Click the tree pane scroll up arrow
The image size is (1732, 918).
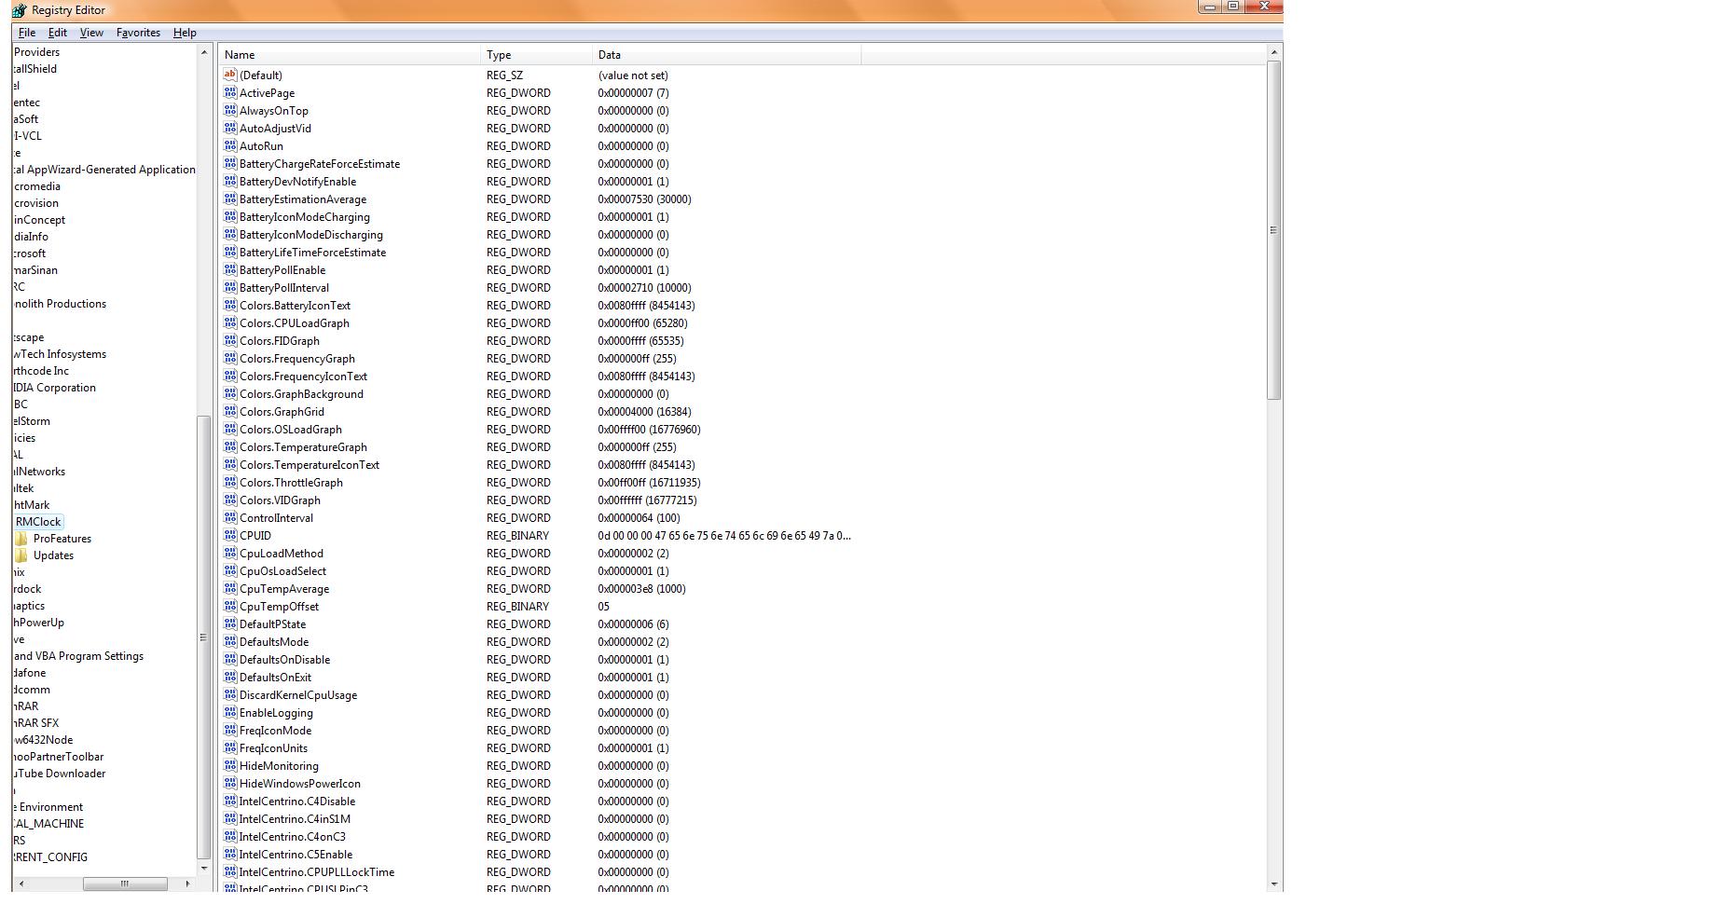(203, 53)
